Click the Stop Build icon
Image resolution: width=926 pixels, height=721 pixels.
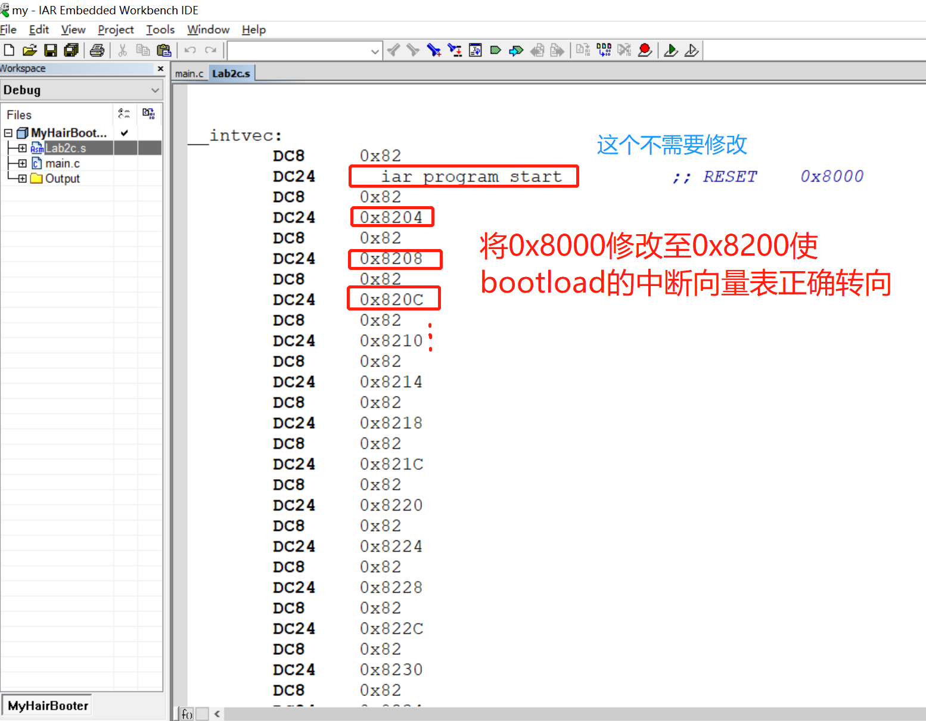[x=624, y=50]
